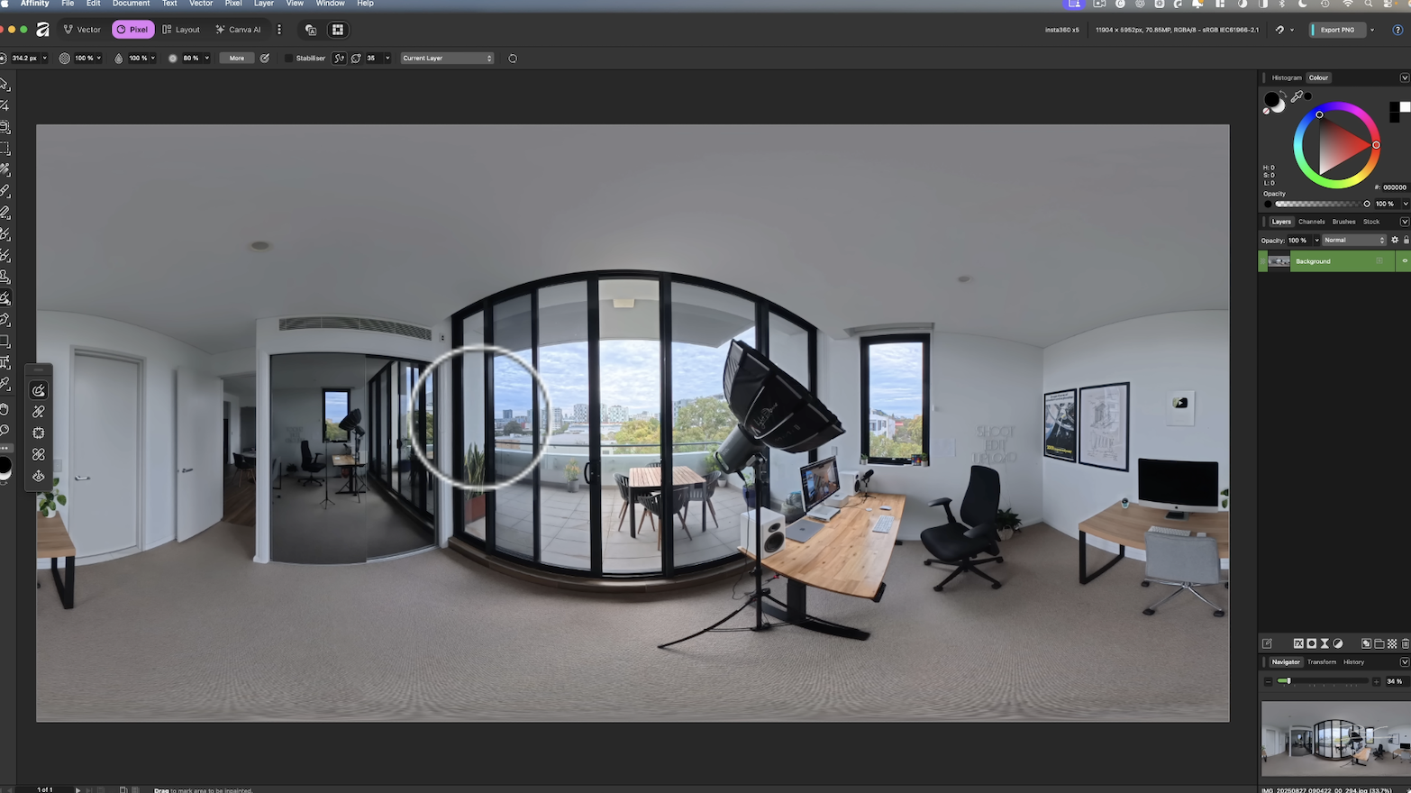This screenshot has height=793, width=1411.
Task: Enable the Stabiliser checkbox
Action: (288, 59)
